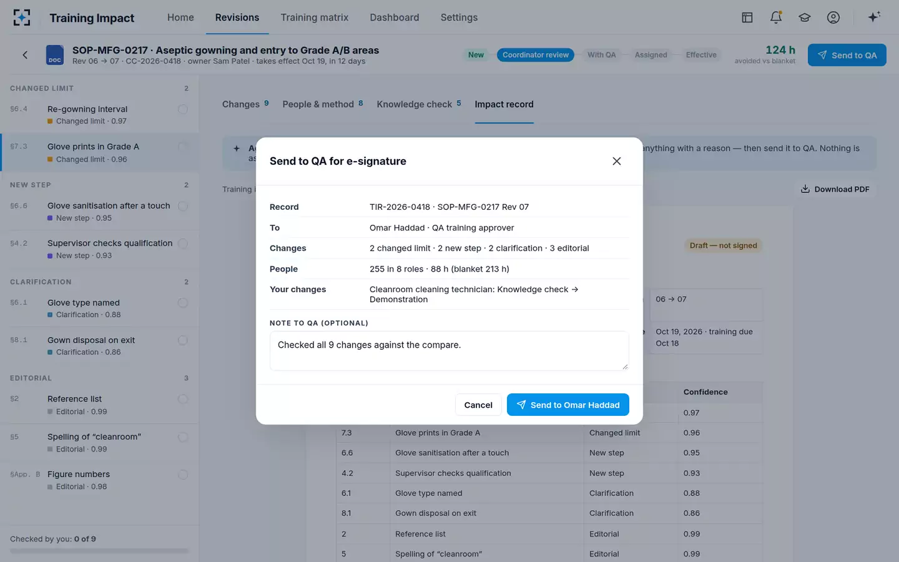Open the graduation cap training icon

click(x=805, y=17)
